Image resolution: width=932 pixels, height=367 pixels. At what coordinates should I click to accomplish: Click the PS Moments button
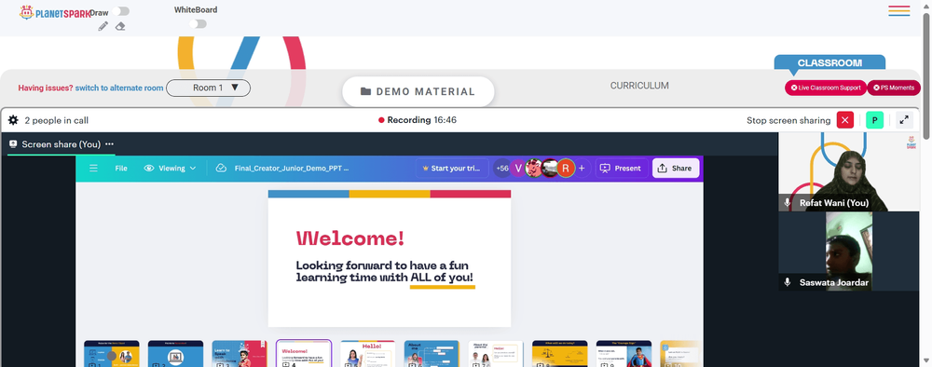tap(894, 88)
